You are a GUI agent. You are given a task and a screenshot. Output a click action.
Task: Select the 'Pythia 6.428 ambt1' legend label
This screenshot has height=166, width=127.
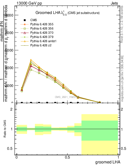tap(43, 41)
